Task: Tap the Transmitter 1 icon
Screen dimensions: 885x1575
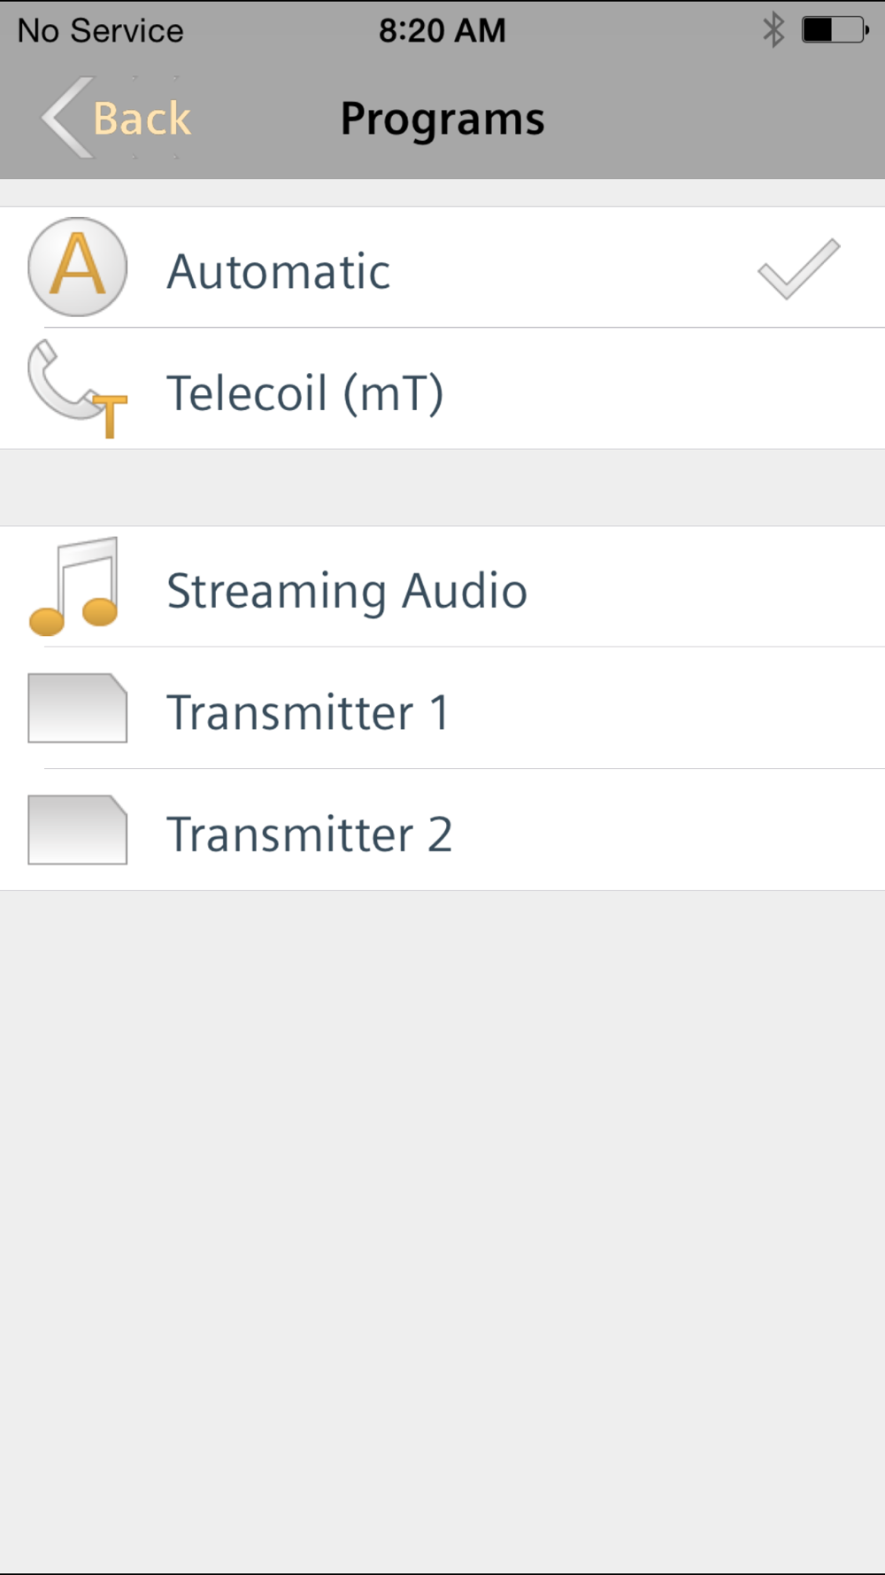Action: point(78,709)
